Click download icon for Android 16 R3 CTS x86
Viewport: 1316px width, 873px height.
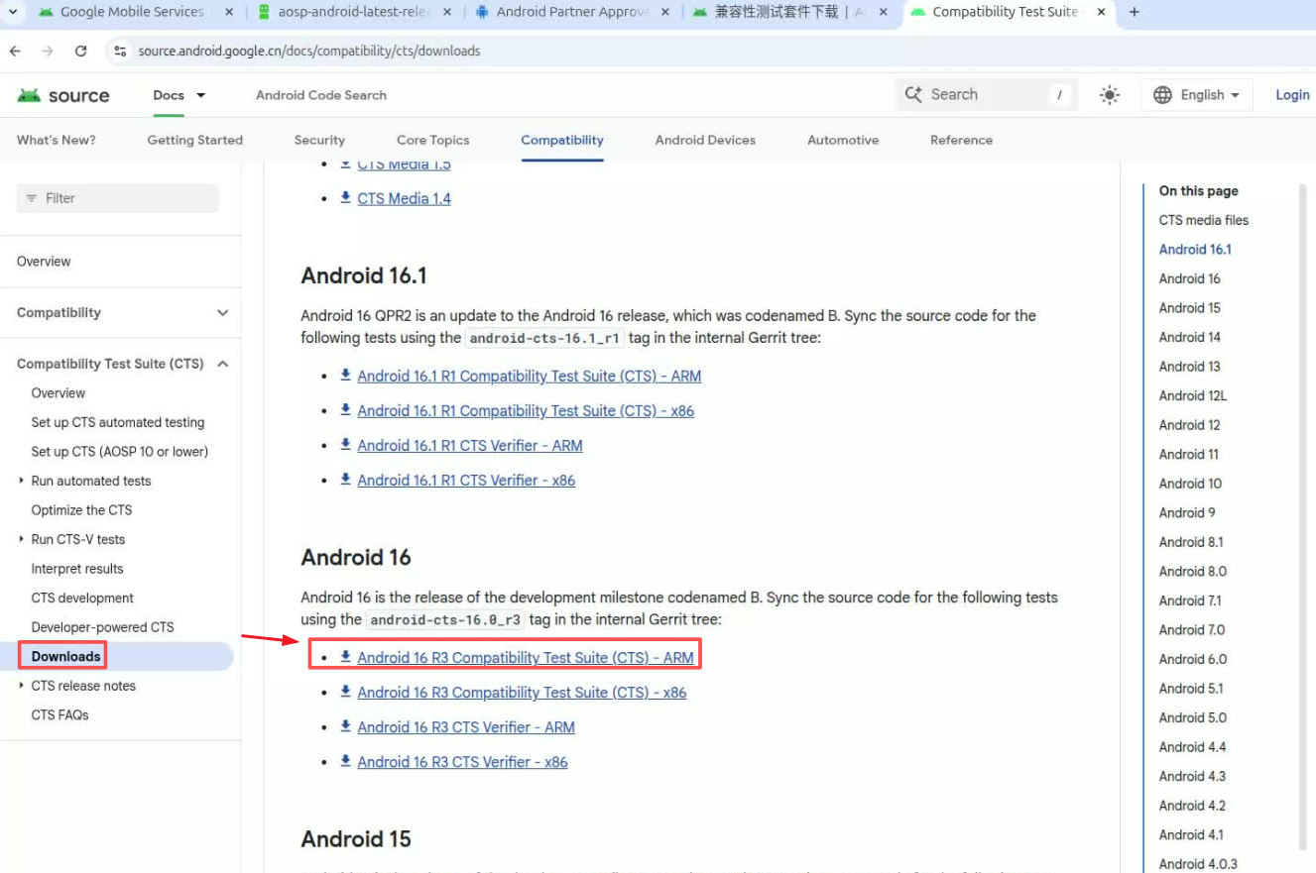click(346, 692)
